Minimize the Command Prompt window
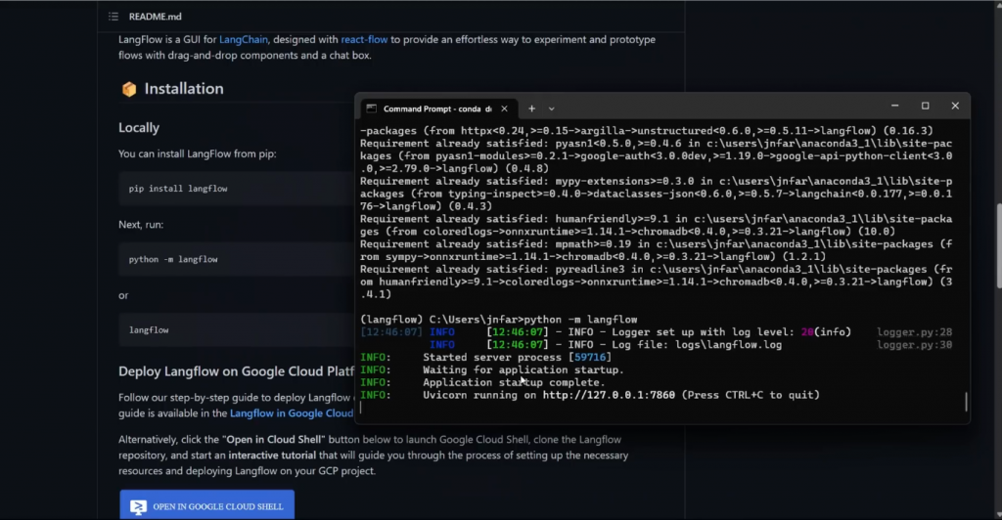1002x520 pixels. (x=894, y=106)
